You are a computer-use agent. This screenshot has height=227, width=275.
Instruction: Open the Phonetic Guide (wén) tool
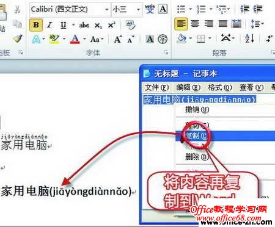[150, 9]
